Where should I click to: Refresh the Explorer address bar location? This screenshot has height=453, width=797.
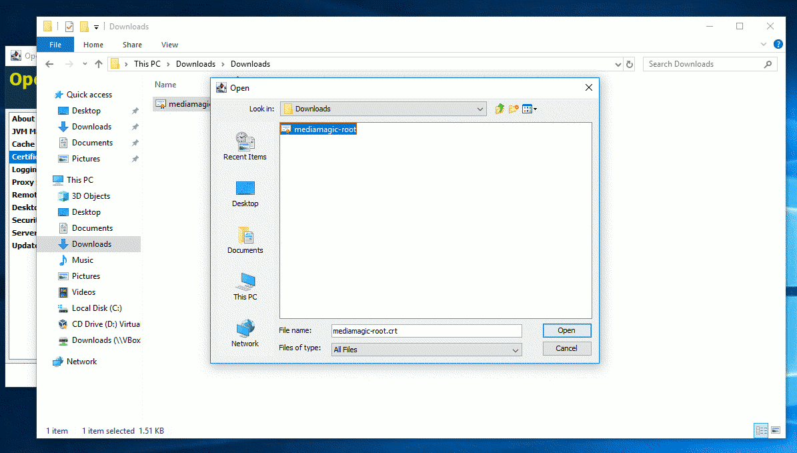pyautogui.click(x=630, y=65)
